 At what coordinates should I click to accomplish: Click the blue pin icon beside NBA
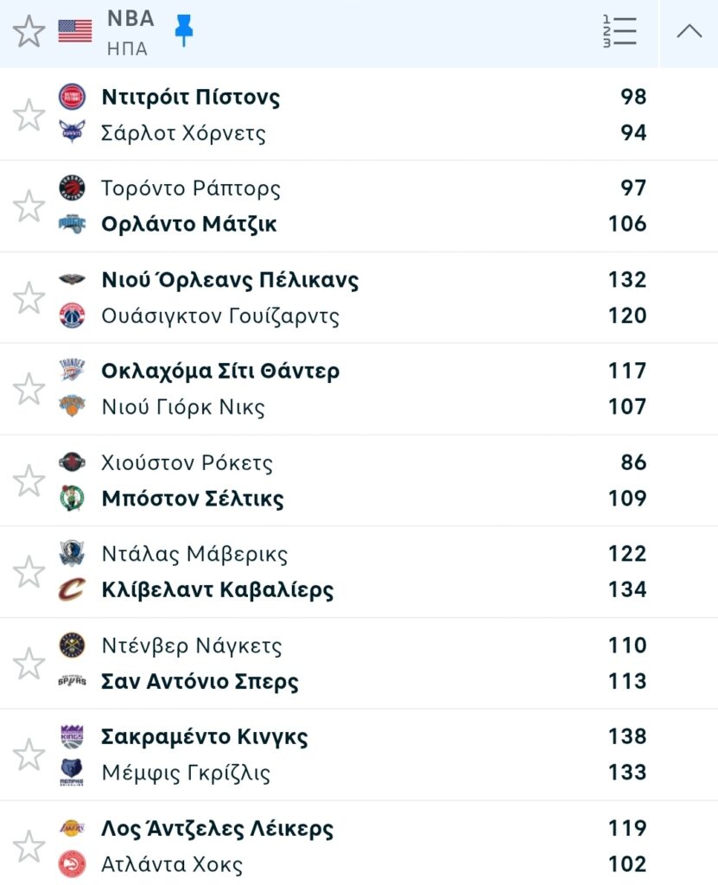[183, 31]
